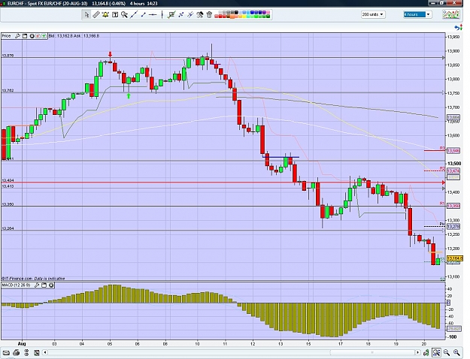The image size is (470, 359).
Task: Select the trend line drawing tool
Action: (134, 14)
